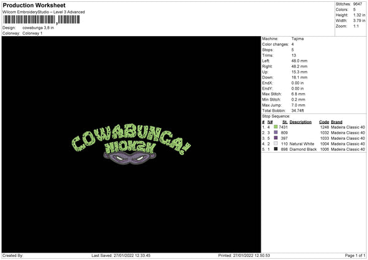Click the Down value 18.1 mm

pyautogui.click(x=299, y=77)
